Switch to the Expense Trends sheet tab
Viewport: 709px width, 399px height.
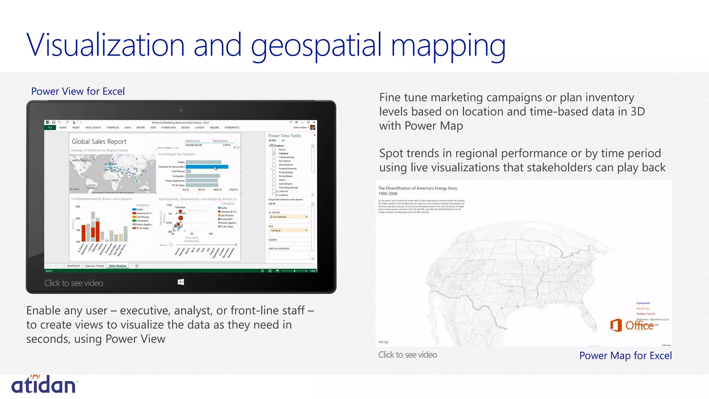[95, 266]
